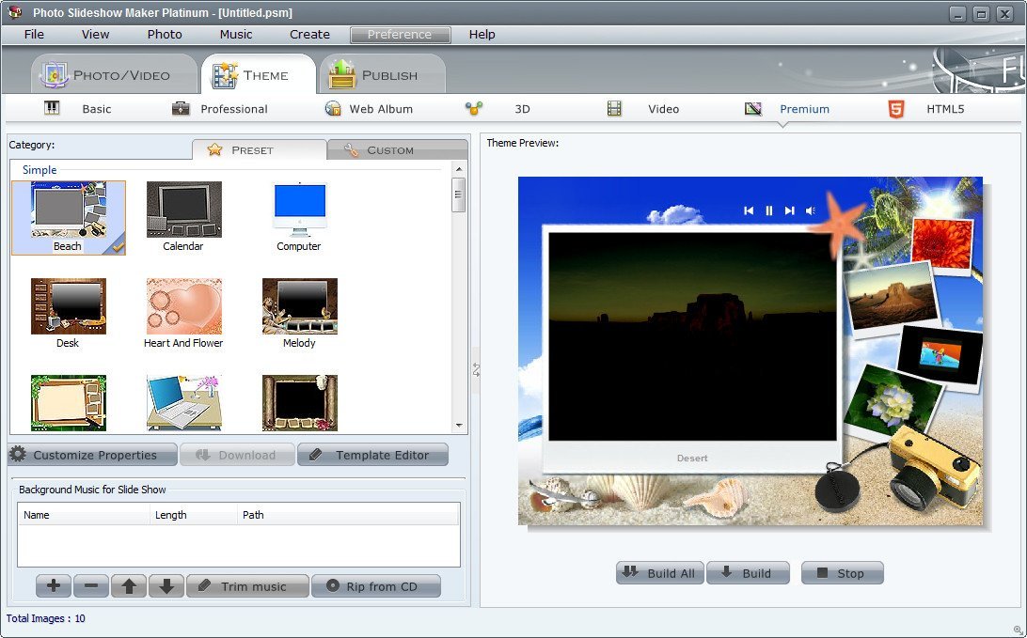Skip to next slide in preview

tap(789, 210)
